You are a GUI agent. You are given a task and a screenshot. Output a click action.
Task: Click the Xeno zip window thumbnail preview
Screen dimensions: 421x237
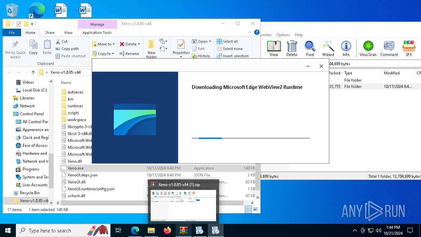click(184, 205)
